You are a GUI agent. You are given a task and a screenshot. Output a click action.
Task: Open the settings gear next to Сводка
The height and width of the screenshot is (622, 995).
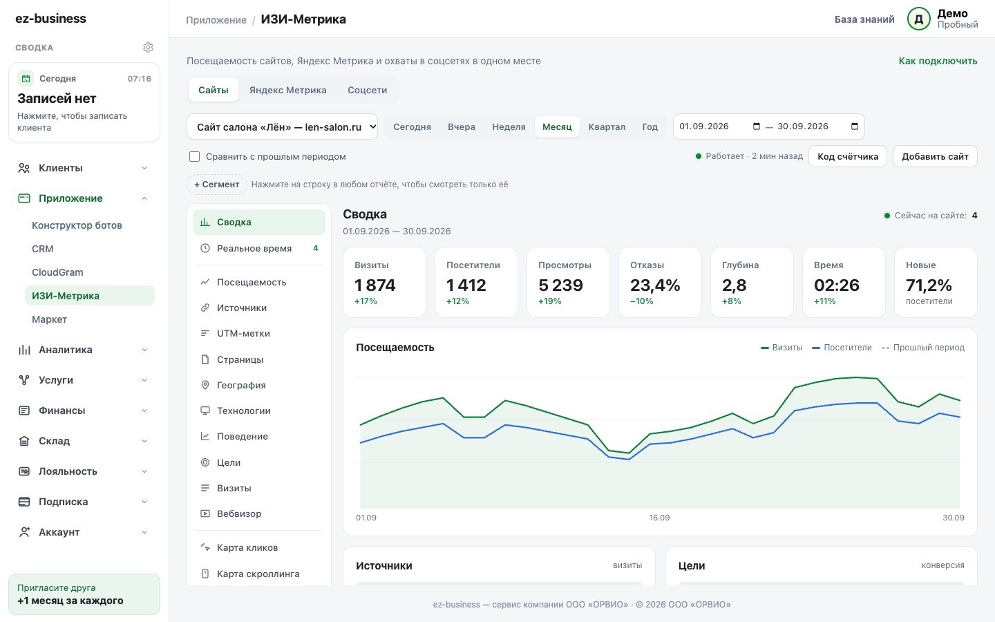click(148, 48)
